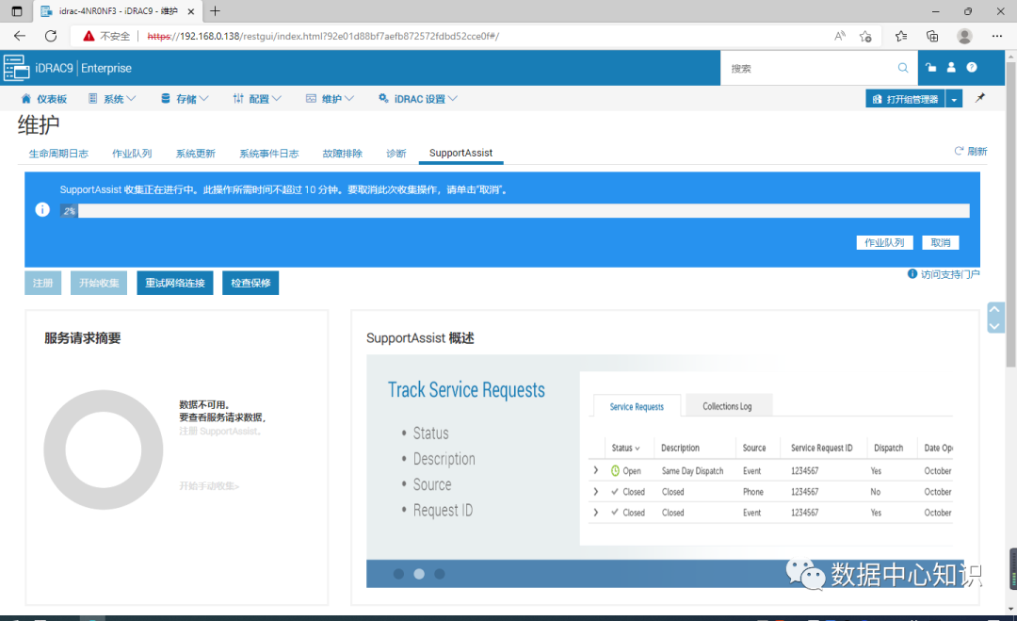This screenshot has width=1017, height=621.
Task: Click the notification icon left of user icon
Action: (930, 68)
